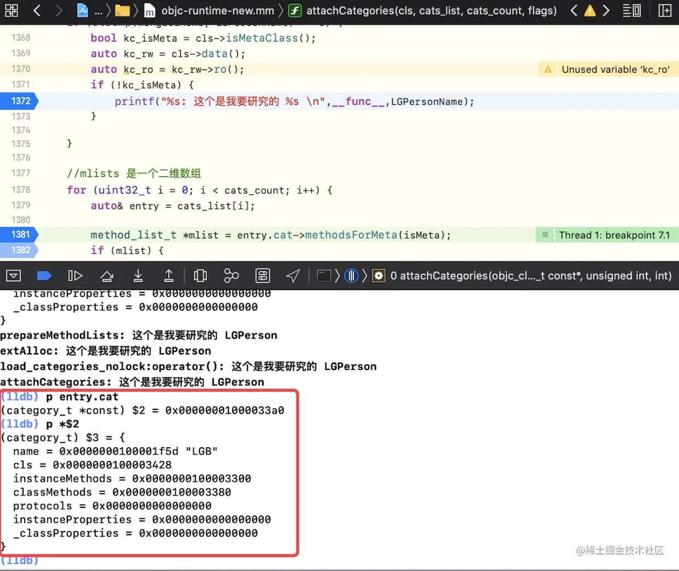Click classMethods = 0x0000000100003380 line
Viewport: 679px width, 571px height.
coord(122,492)
